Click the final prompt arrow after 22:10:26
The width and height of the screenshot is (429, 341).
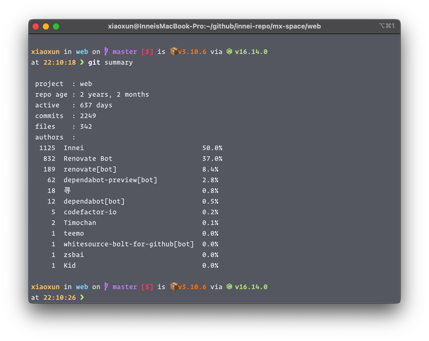[x=82, y=297]
